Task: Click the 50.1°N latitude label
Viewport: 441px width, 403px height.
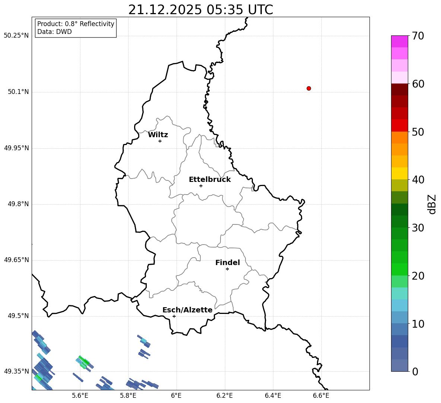Action: [18, 92]
